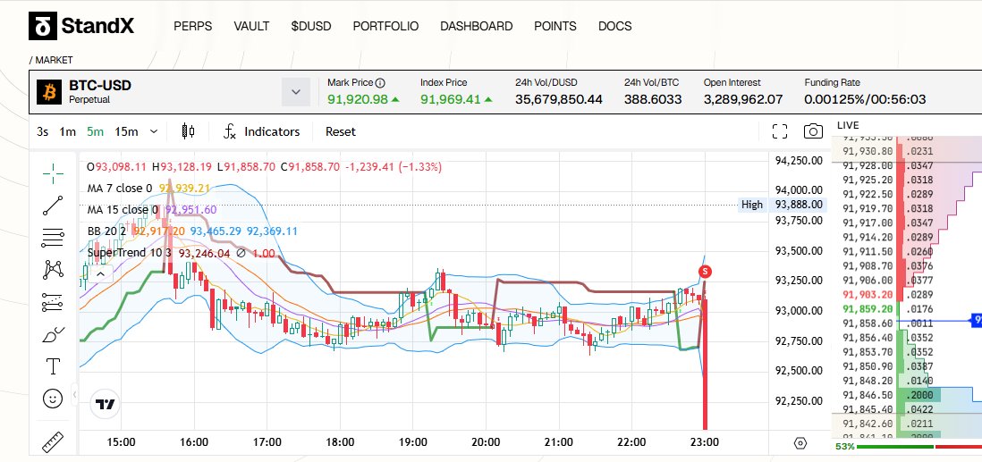Open the $DUSD page

[x=311, y=26]
